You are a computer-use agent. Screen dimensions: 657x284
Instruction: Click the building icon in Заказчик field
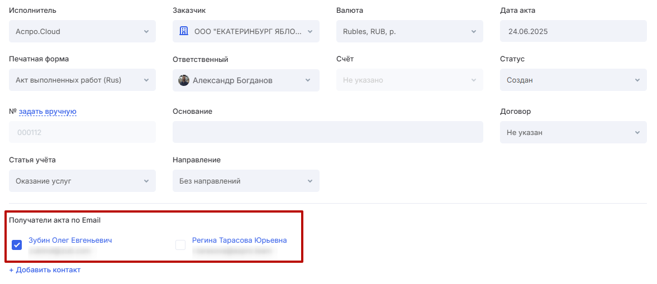[x=184, y=31]
